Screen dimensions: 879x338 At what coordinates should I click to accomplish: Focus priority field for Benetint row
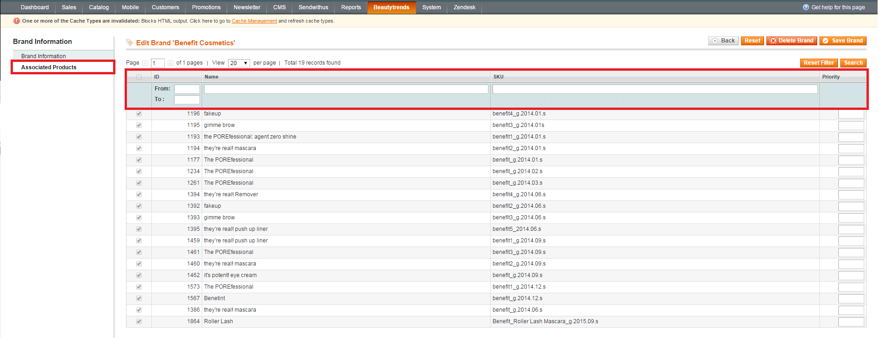pos(851,299)
